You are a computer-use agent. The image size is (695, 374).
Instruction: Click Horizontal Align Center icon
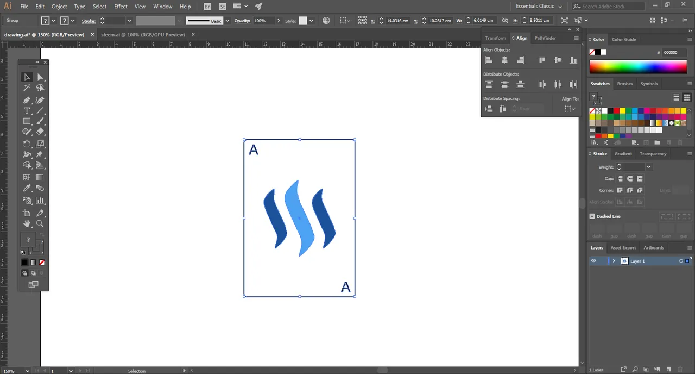504,60
